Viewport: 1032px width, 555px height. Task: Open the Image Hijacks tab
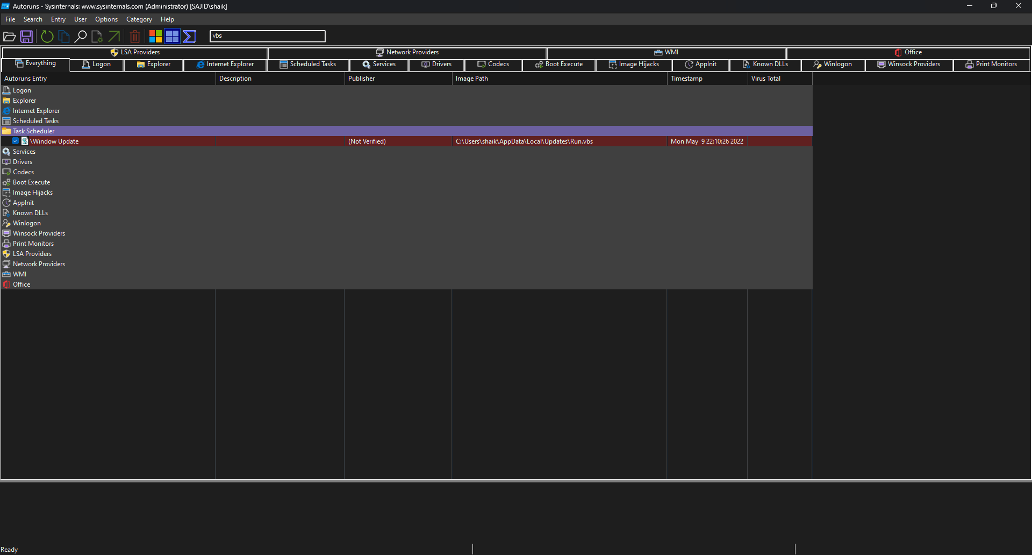coord(634,65)
